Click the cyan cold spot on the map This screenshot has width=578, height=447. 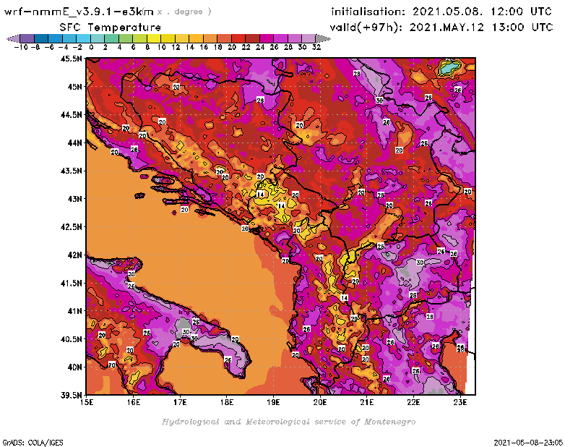[449, 68]
